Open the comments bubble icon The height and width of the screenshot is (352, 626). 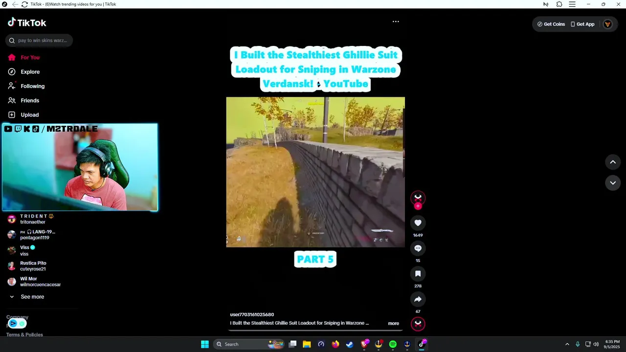[x=418, y=248]
